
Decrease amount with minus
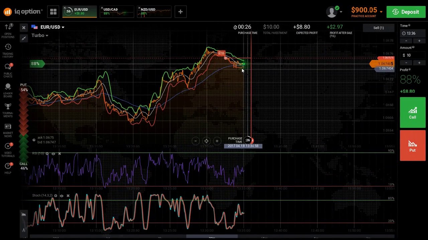pos(406,63)
